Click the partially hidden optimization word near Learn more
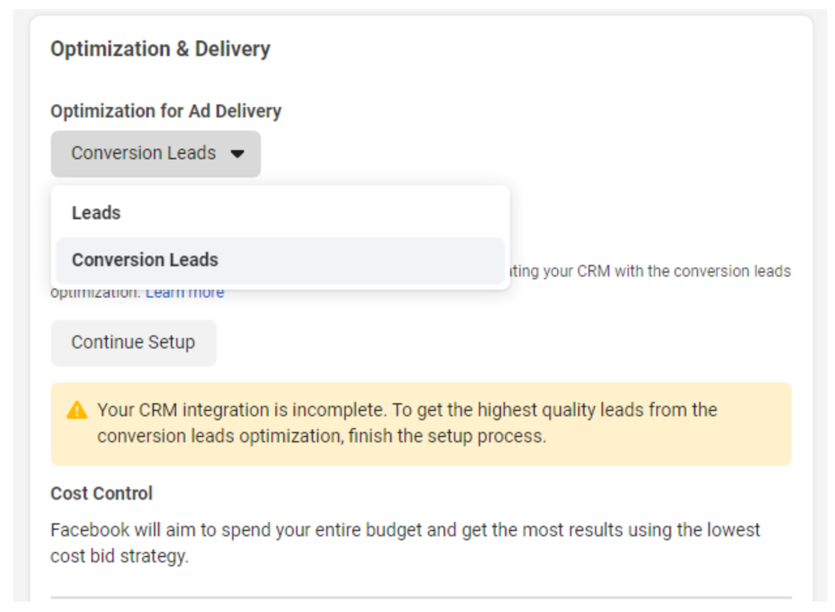This screenshot has width=835, height=612. (x=95, y=293)
